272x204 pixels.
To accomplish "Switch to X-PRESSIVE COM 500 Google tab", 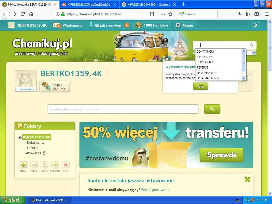I will click(149, 5).
